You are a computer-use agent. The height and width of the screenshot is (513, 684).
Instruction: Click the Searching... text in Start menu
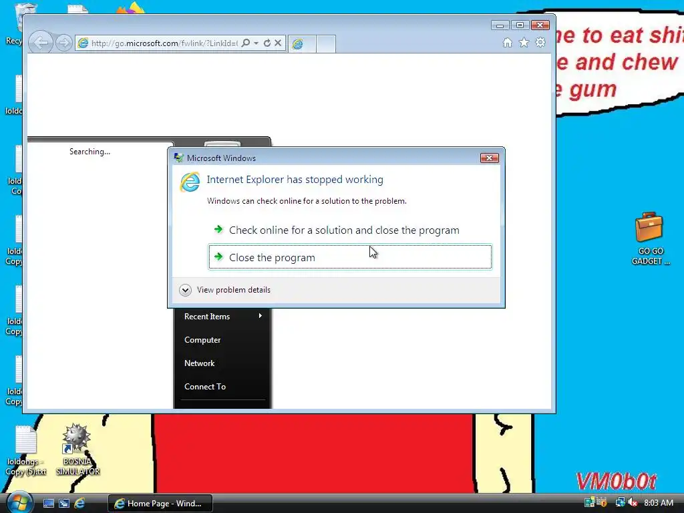click(x=90, y=152)
